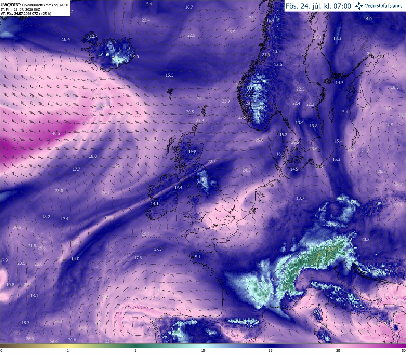Click the 16.7 value at top of map
Viewport: 406px width, 353px height.
point(189,7)
